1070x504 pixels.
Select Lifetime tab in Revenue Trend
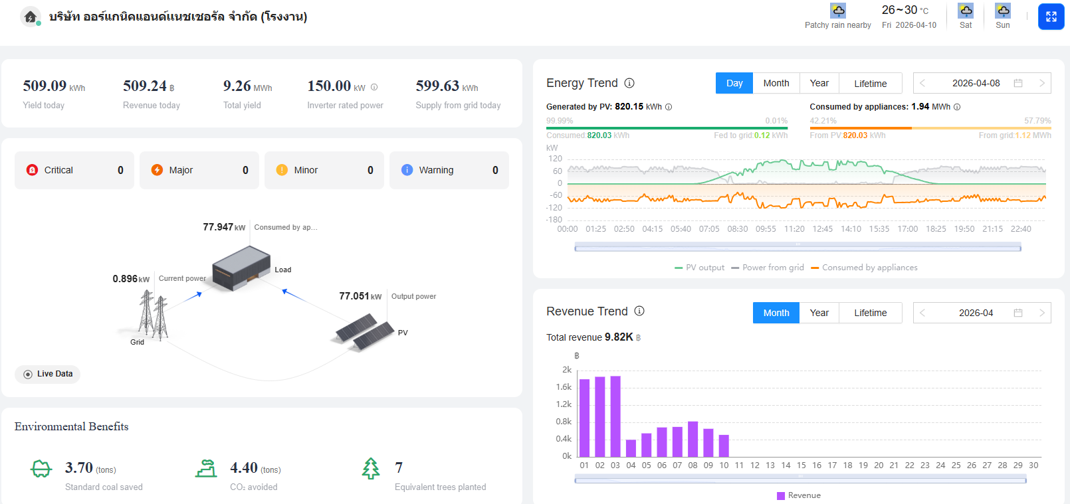[x=870, y=313]
